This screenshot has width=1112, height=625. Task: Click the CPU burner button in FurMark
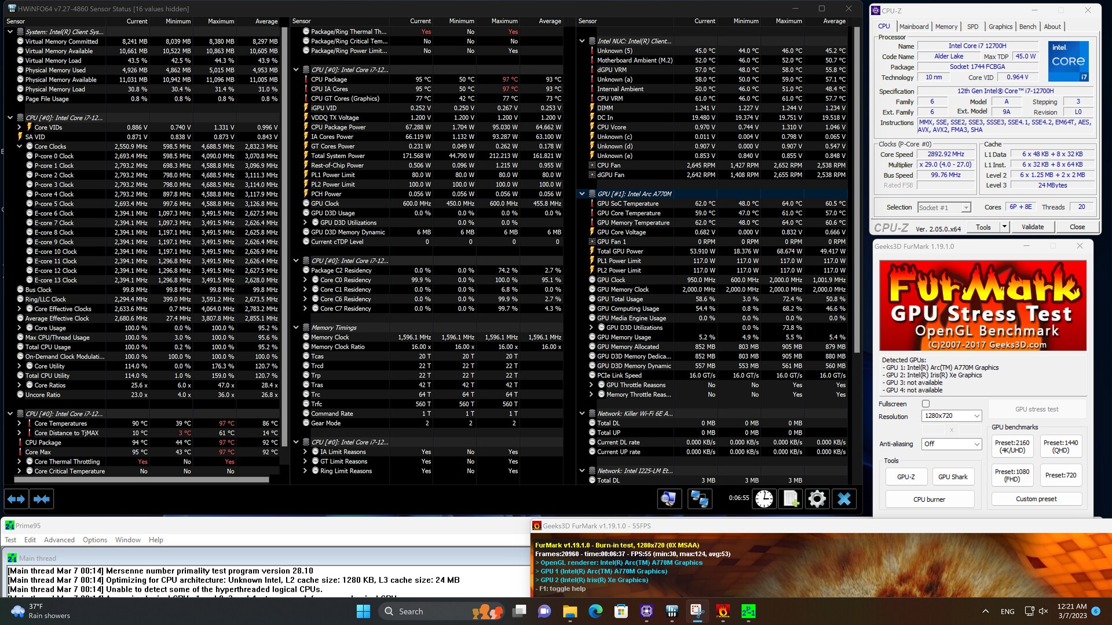click(x=929, y=499)
